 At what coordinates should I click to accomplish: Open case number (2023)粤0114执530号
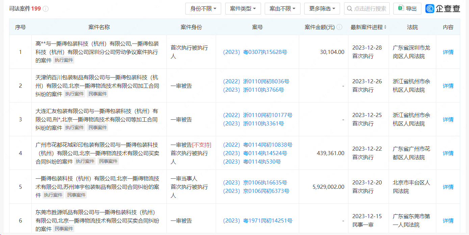[252, 161]
